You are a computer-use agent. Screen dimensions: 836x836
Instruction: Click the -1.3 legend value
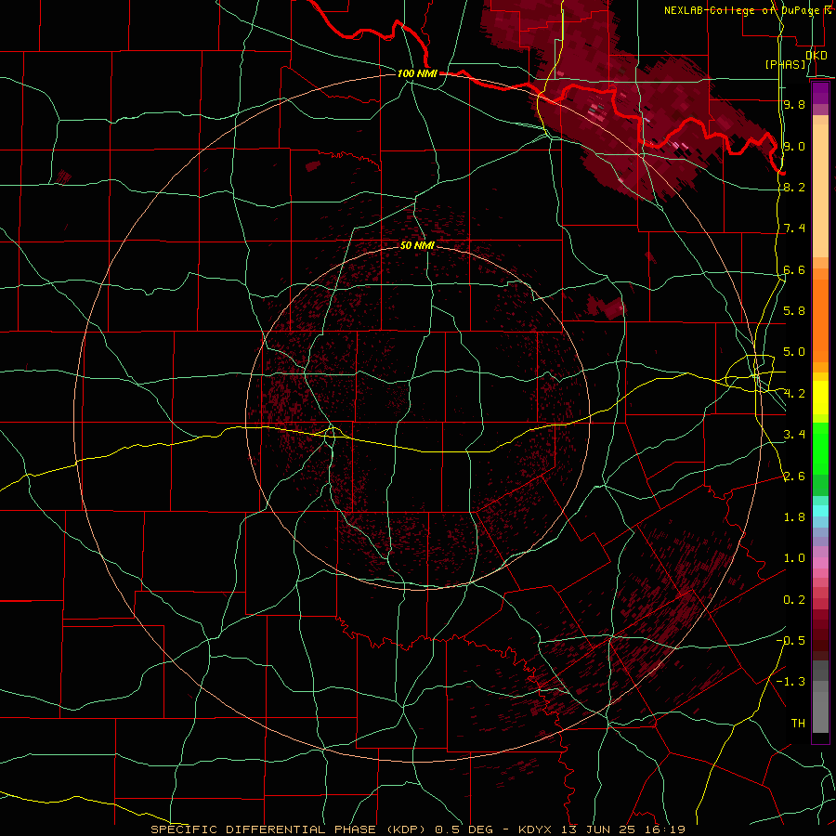(x=790, y=682)
